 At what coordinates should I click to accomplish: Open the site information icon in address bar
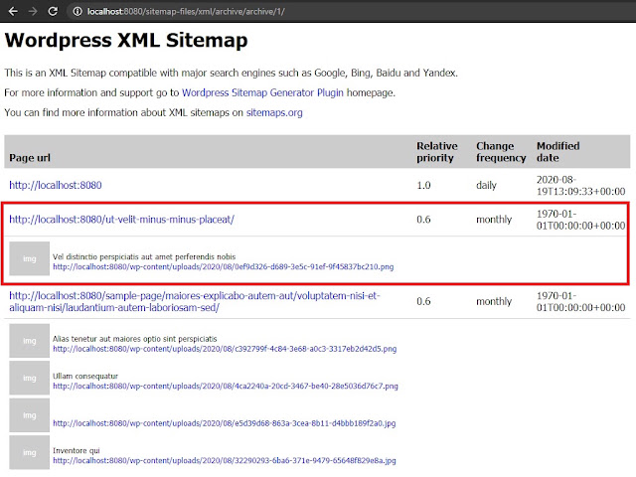(78, 11)
